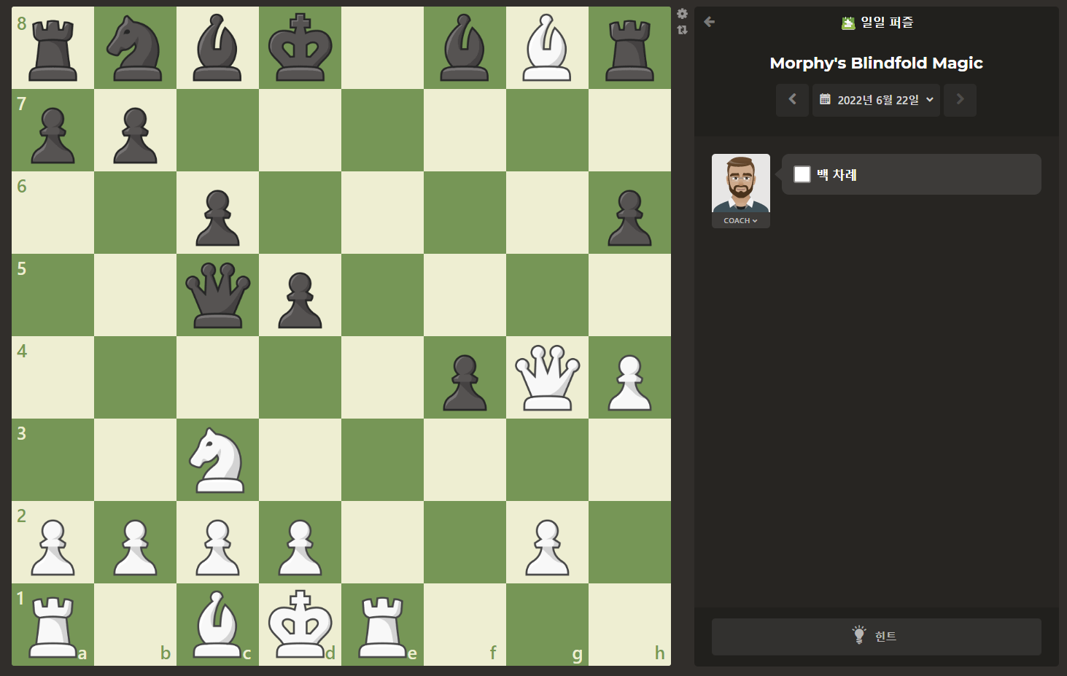1067x676 pixels.
Task: Select the white rook on a1
Action: 53,624
